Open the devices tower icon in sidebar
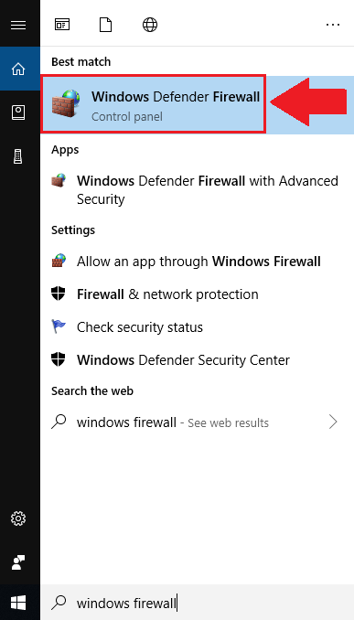The height and width of the screenshot is (620, 354). [18, 156]
